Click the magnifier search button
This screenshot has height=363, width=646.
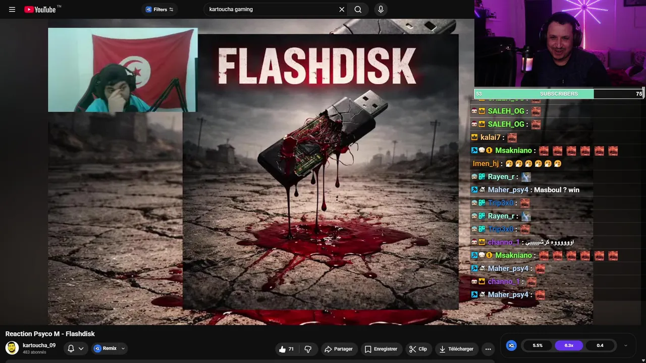click(358, 9)
